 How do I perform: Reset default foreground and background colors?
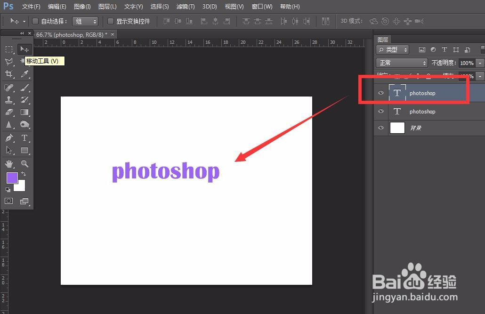(x=8, y=189)
